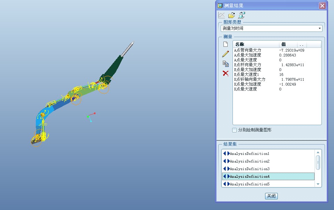The width and height of the screenshot is (334, 210).
Task: Click the value -1.00249
Action: 287,84
